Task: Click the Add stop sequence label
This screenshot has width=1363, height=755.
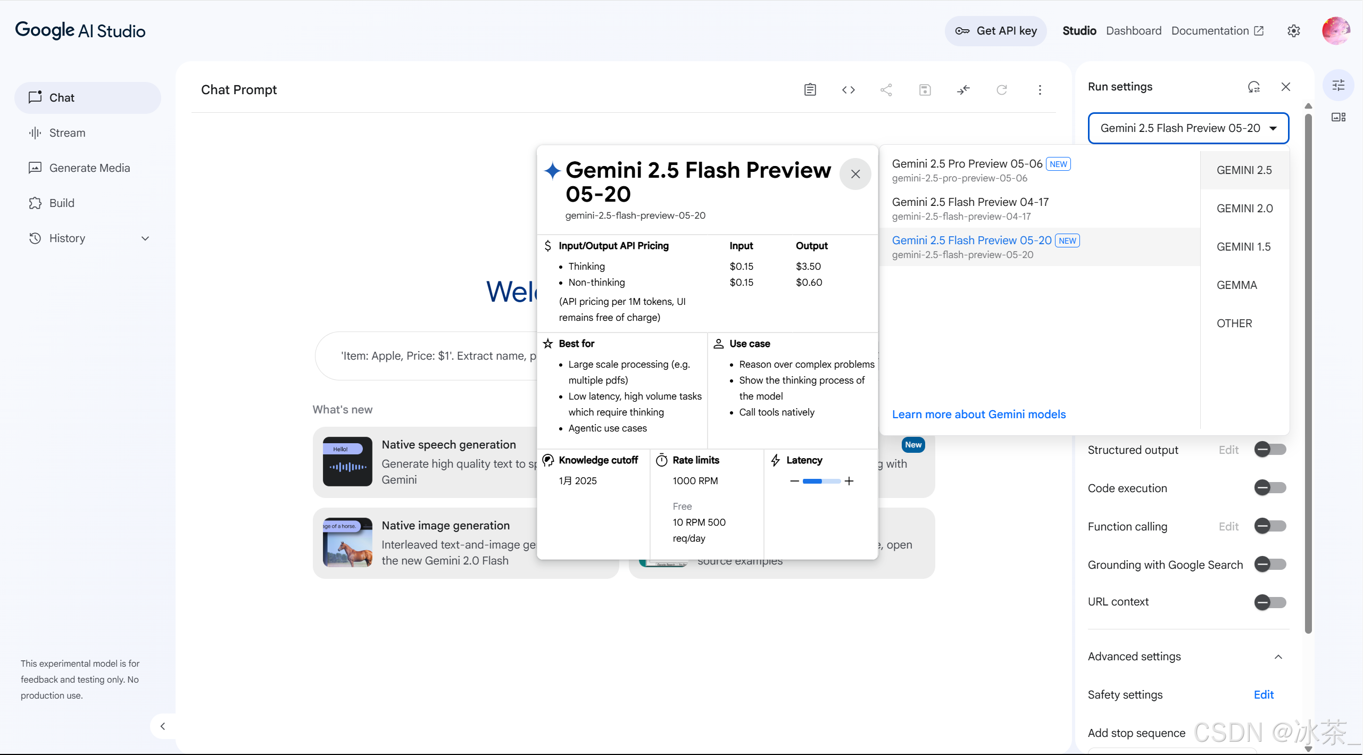Action: [1136, 733]
